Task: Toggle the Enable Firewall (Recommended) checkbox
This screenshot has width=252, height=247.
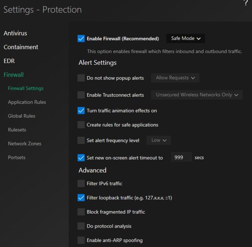Action: pos(81,39)
